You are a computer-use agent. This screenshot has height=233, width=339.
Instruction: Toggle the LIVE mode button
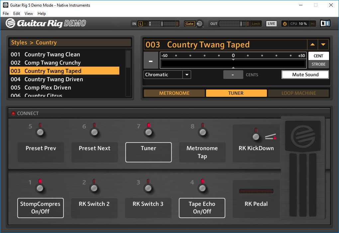point(271,24)
